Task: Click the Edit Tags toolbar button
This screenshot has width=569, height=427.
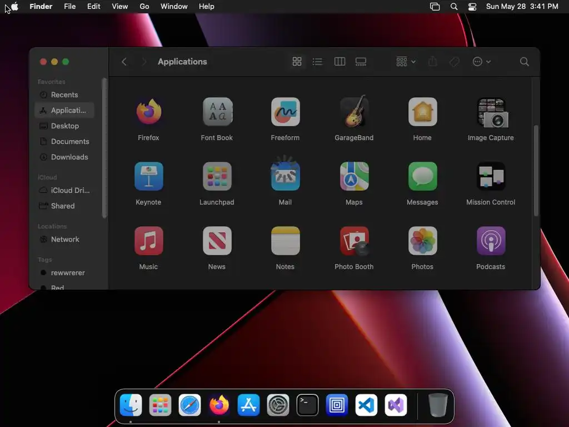Action: (x=455, y=62)
